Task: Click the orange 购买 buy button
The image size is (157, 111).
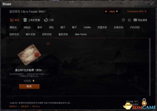Action: pyautogui.click(x=29, y=86)
